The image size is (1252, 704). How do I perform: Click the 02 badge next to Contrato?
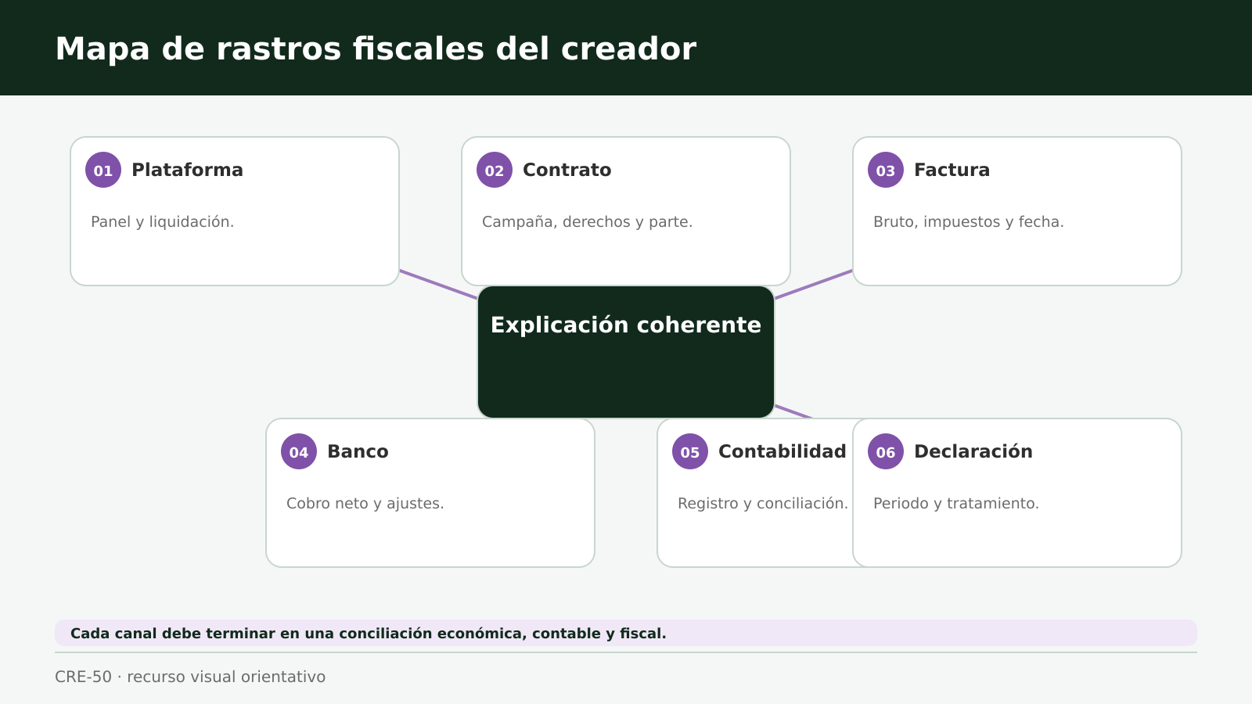click(495, 170)
